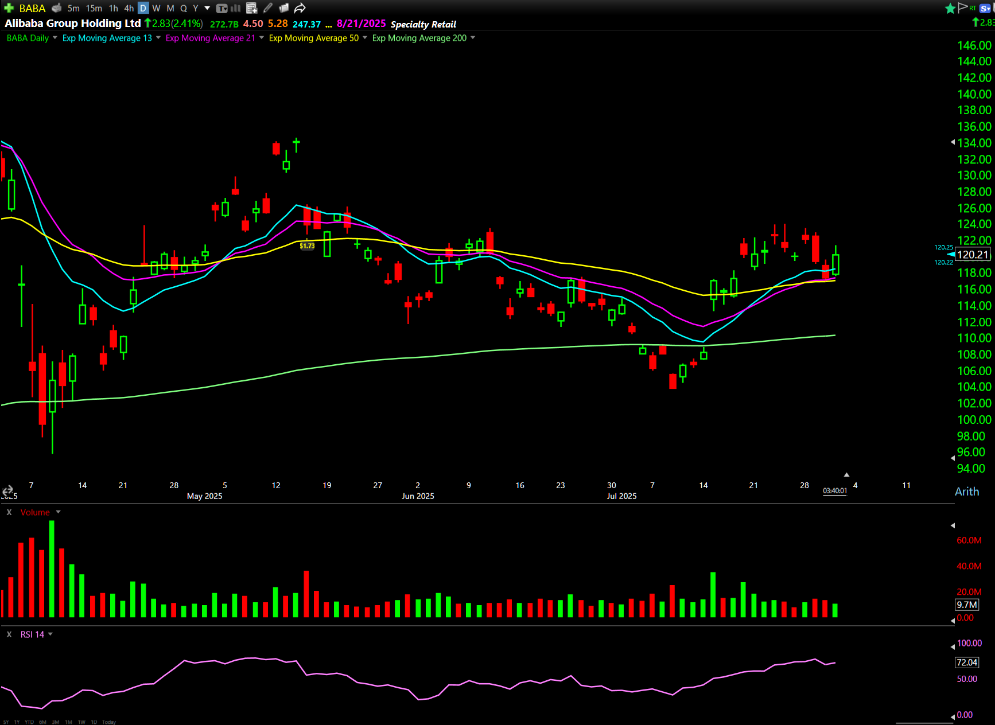Screen dimensions: 995x725
Task: Select the Quarterly (Q) timeframe
Action: tap(184, 8)
